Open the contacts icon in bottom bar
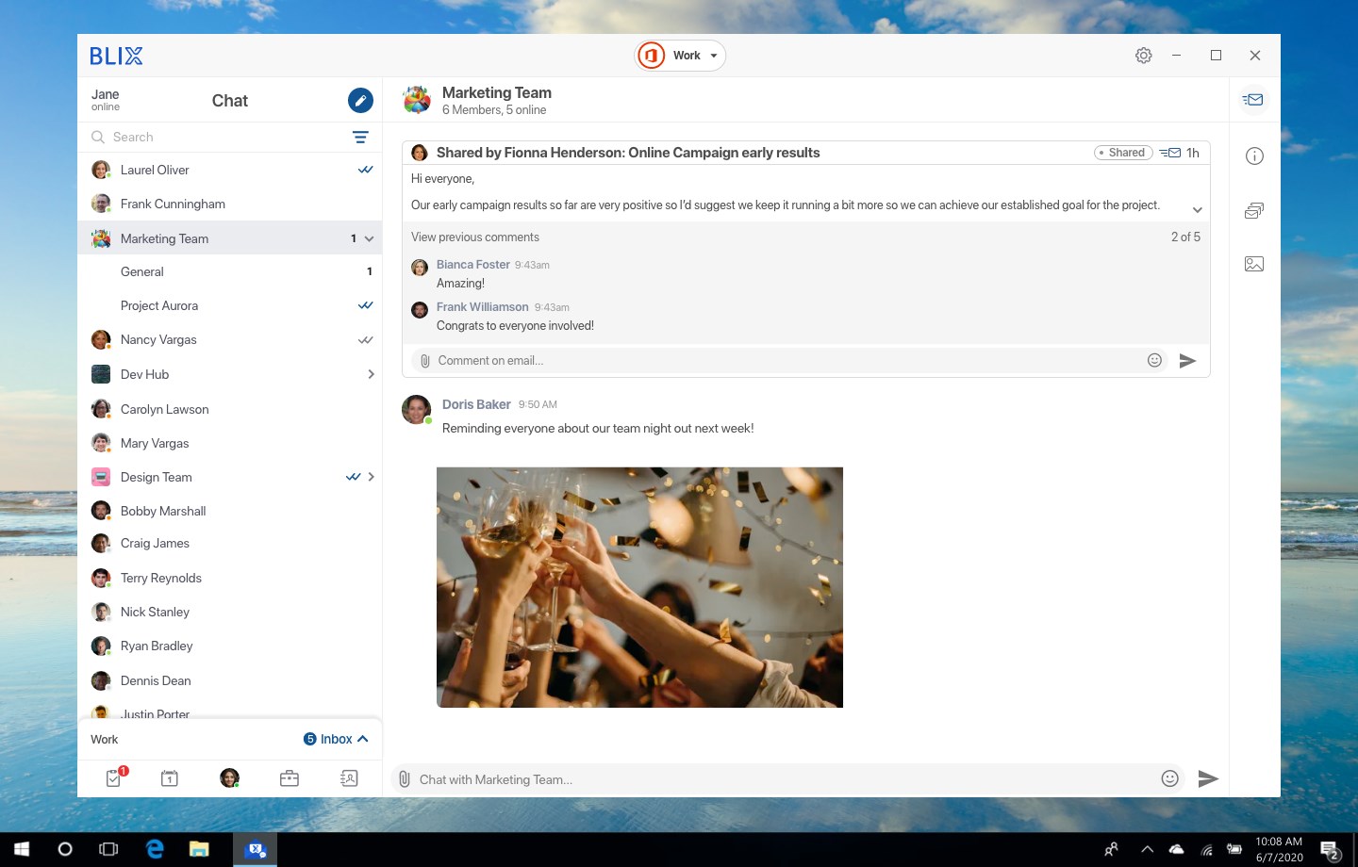This screenshot has width=1358, height=867. (349, 778)
